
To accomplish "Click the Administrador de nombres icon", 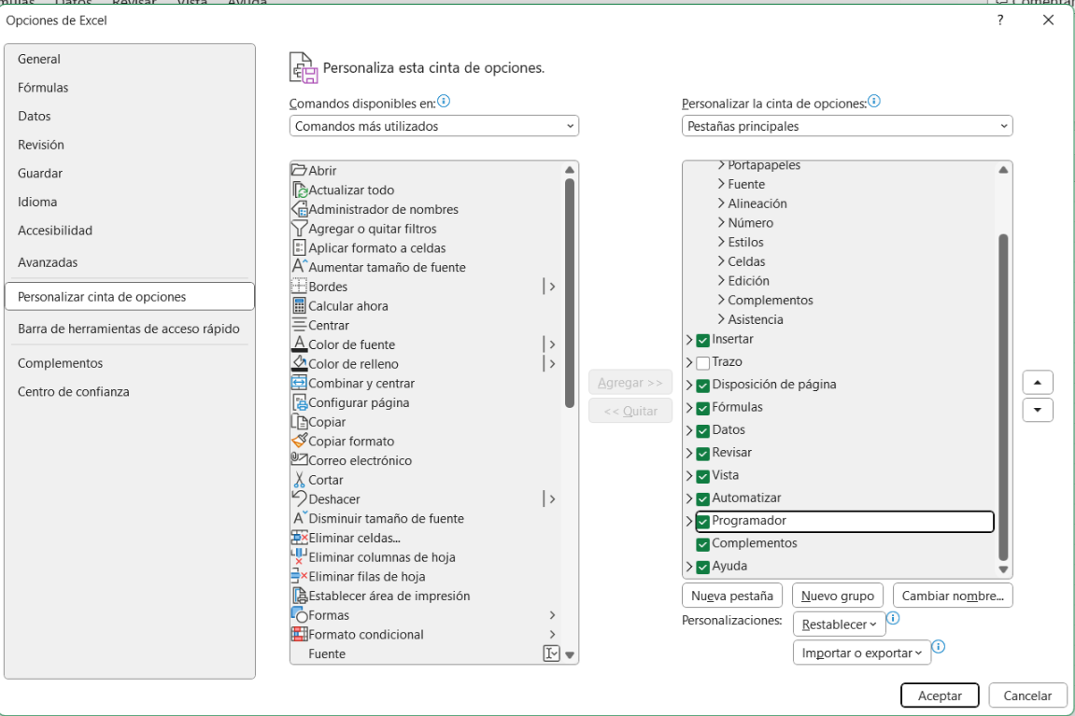I will click(x=299, y=209).
